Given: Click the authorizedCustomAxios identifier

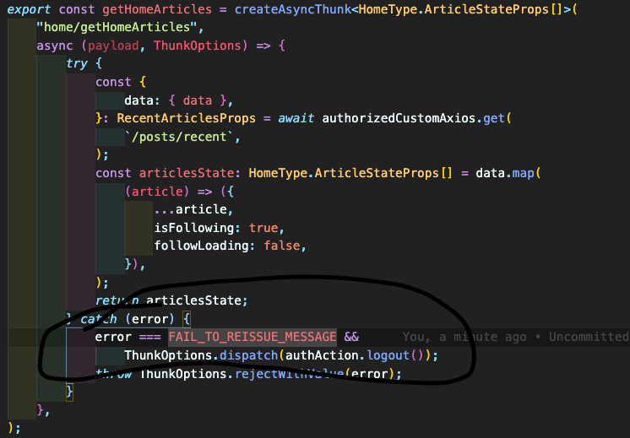Looking at the screenshot, I should click(399, 118).
